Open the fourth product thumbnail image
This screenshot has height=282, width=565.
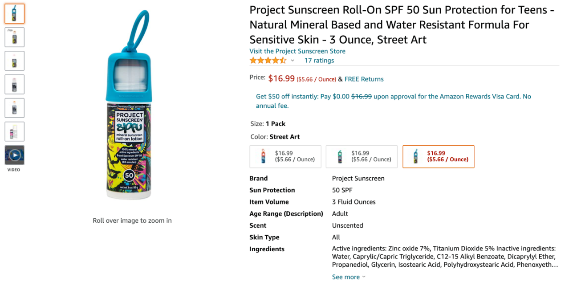coord(14,85)
